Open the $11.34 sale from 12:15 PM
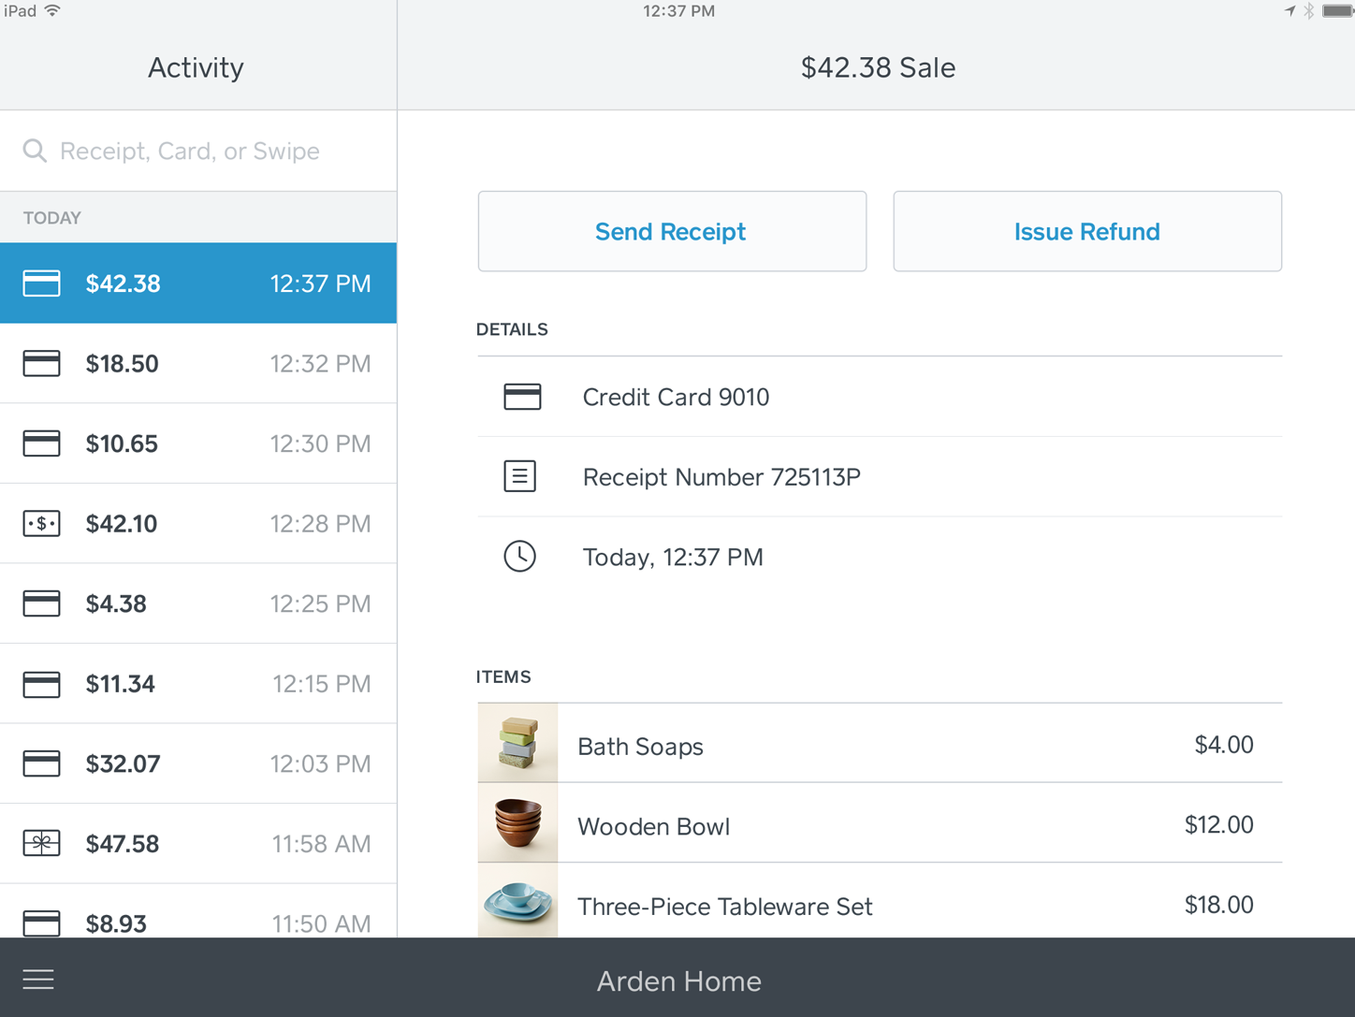The image size is (1355, 1017). point(198,684)
